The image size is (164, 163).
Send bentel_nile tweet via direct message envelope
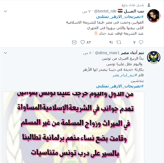tap(74, 42)
